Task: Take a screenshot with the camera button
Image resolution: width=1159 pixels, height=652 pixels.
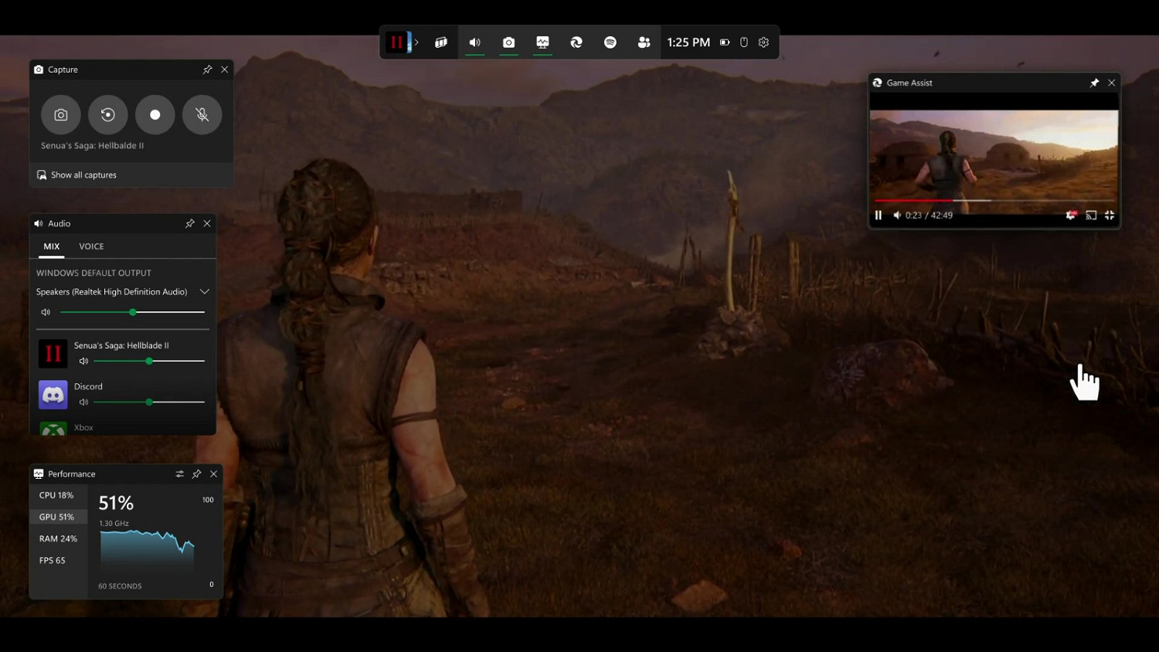Action: 61,115
